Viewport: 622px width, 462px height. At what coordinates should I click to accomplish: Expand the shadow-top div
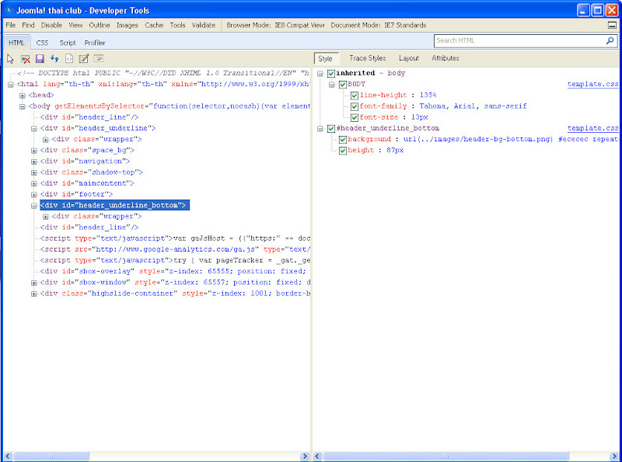click(33, 172)
